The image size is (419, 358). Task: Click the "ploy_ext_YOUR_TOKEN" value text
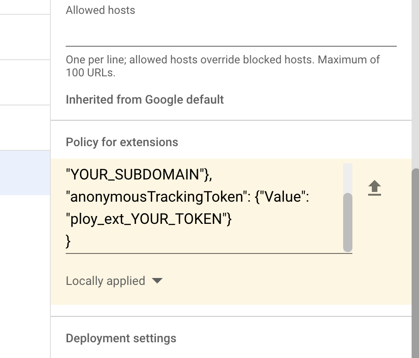pyautogui.click(x=148, y=219)
